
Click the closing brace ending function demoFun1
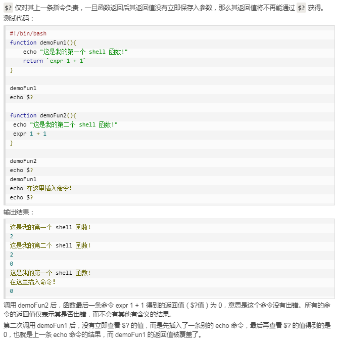point(12,70)
